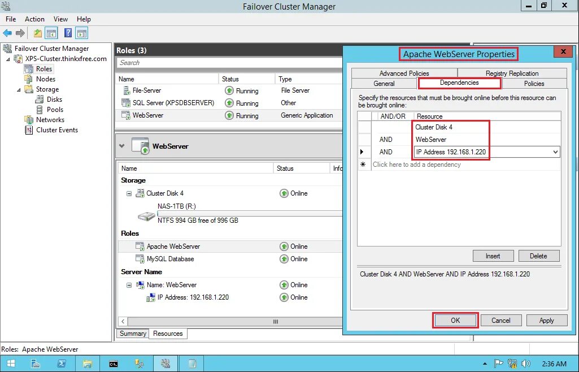Collapse the Name: WebServer resource row

tap(129, 285)
